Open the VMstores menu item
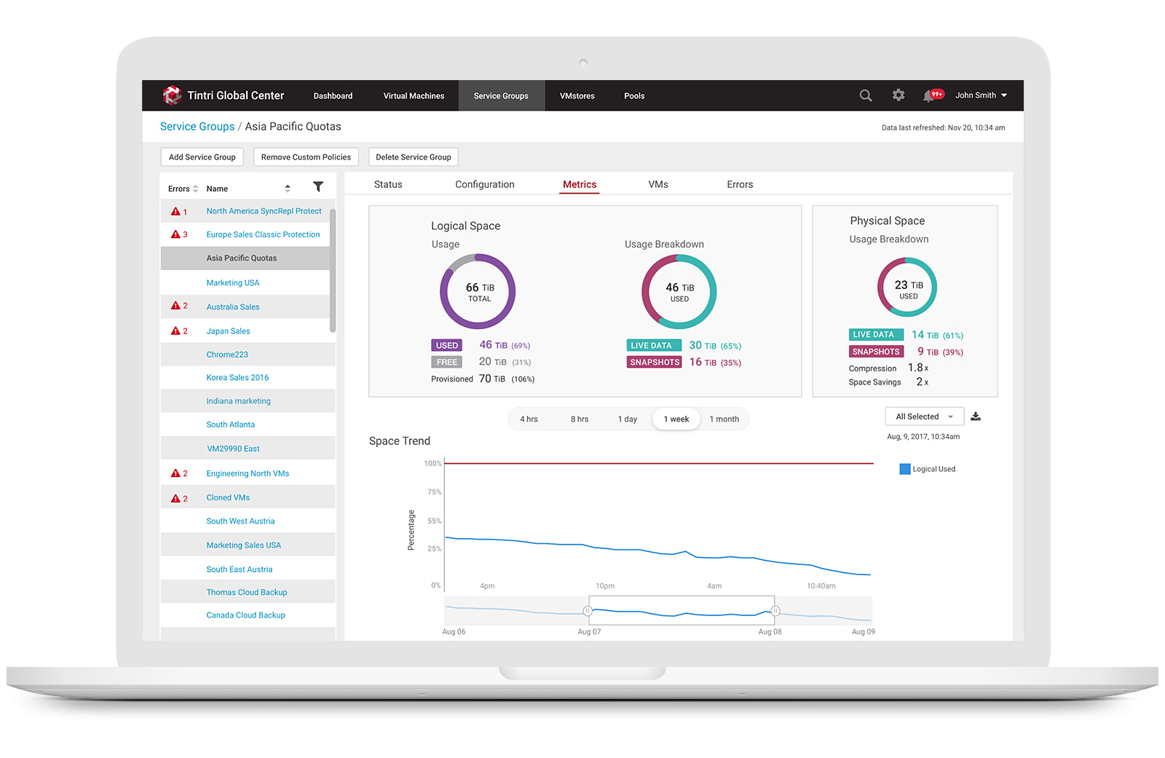 click(x=577, y=96)
